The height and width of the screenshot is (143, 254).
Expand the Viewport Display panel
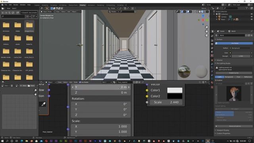[x=223, y=130]
